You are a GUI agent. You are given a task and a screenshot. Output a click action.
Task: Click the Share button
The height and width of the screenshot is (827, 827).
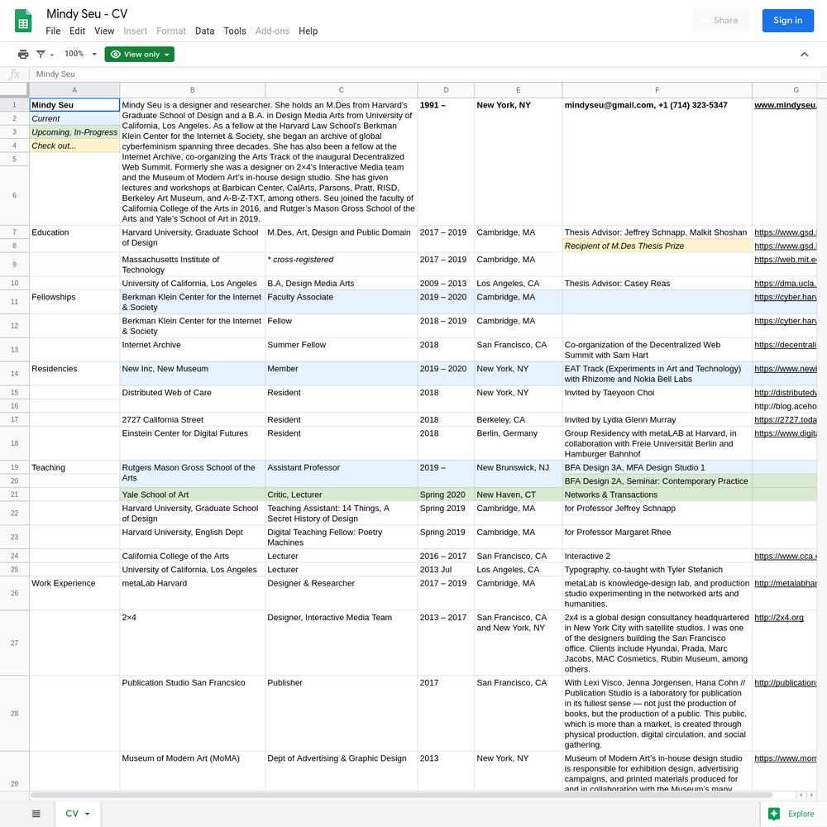721,21
